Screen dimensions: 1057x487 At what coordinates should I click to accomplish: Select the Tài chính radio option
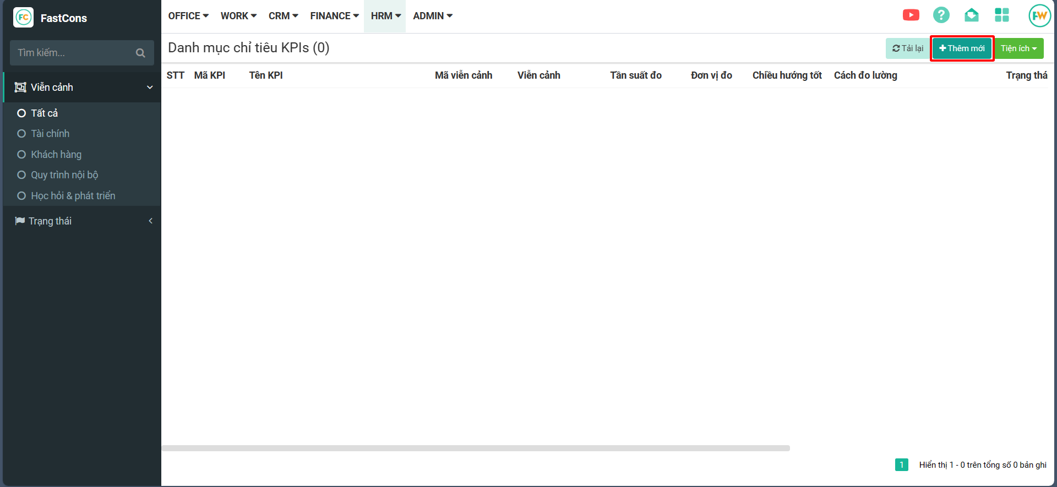(22, 134)
